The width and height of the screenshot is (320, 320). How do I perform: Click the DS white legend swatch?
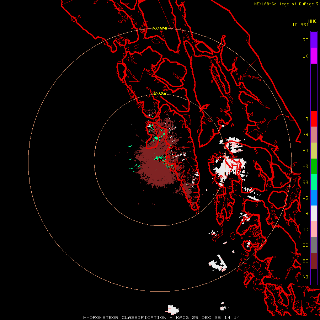click(x=314, y=213)
